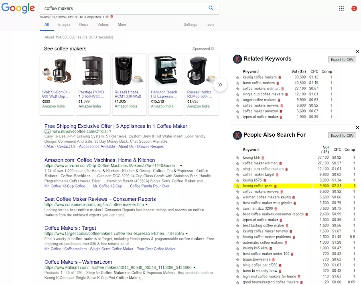This screenshot has height=285, width=361.
Task: Click the blue search magnifier icon
Action: point(211,8)
